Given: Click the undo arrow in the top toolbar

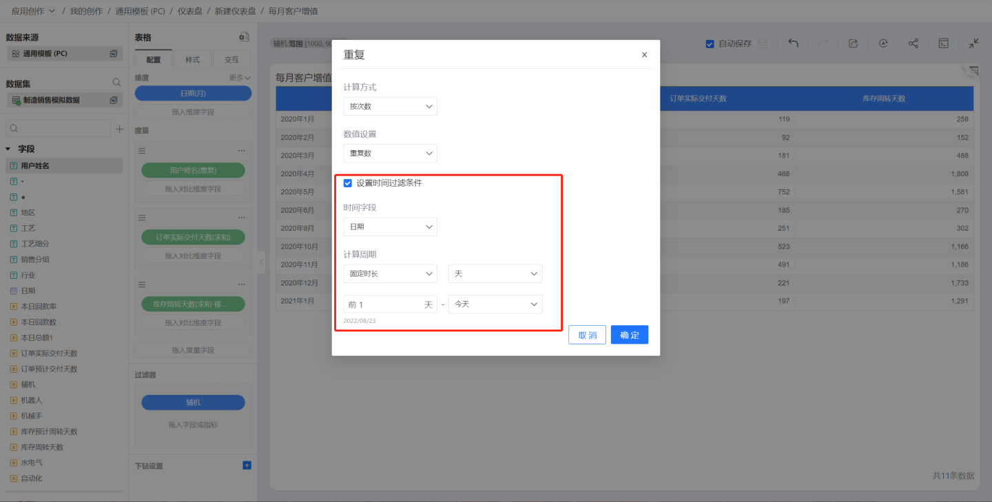Looking at the screenshot, I should [793, 43].
